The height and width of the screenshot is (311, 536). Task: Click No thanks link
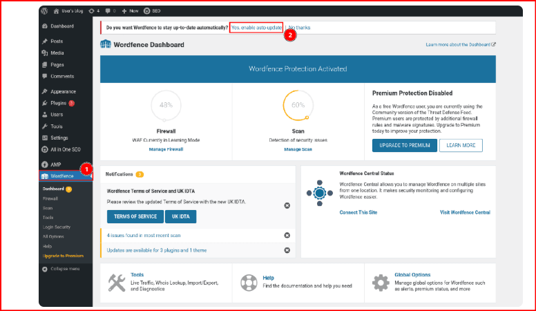pos(300,28)
